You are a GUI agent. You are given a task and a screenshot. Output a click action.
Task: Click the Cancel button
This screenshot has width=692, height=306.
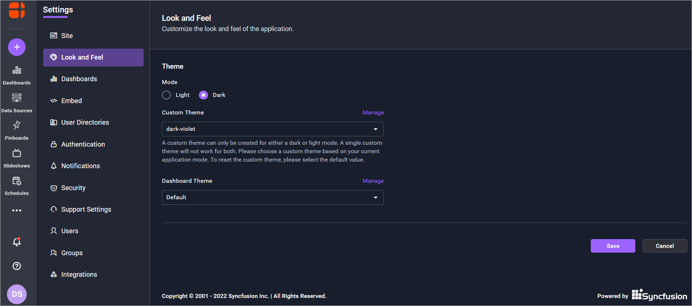pos(665,246)
